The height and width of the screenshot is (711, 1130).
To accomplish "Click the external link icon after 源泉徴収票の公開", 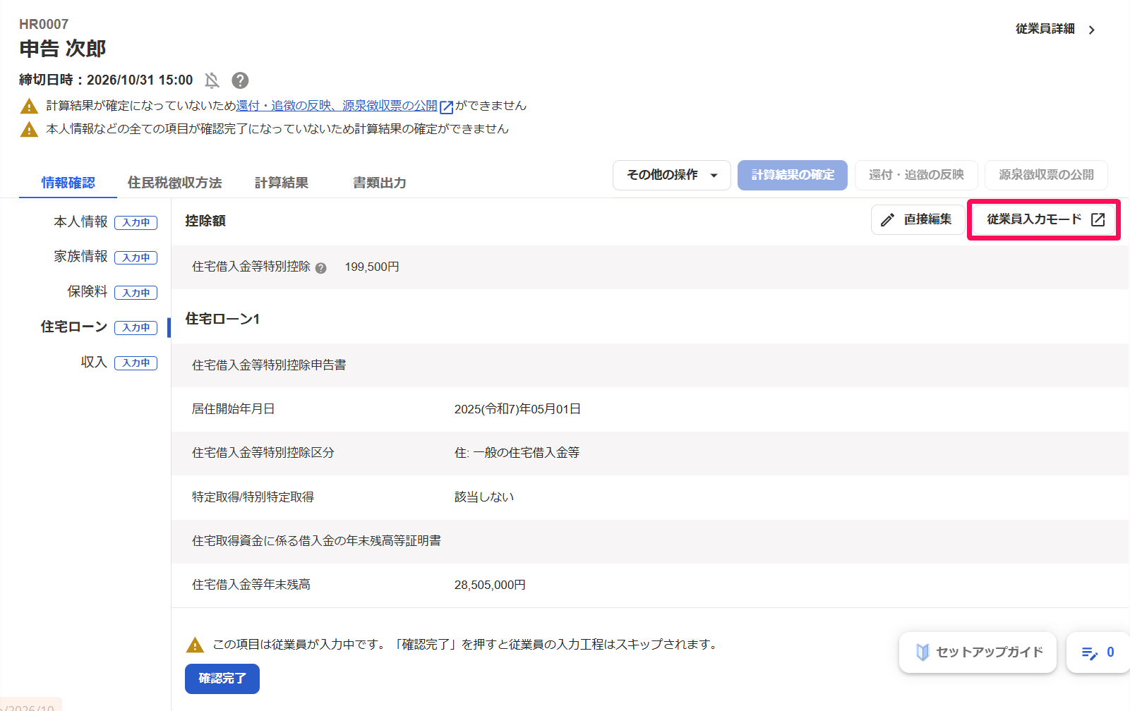I will click(446, 107).
